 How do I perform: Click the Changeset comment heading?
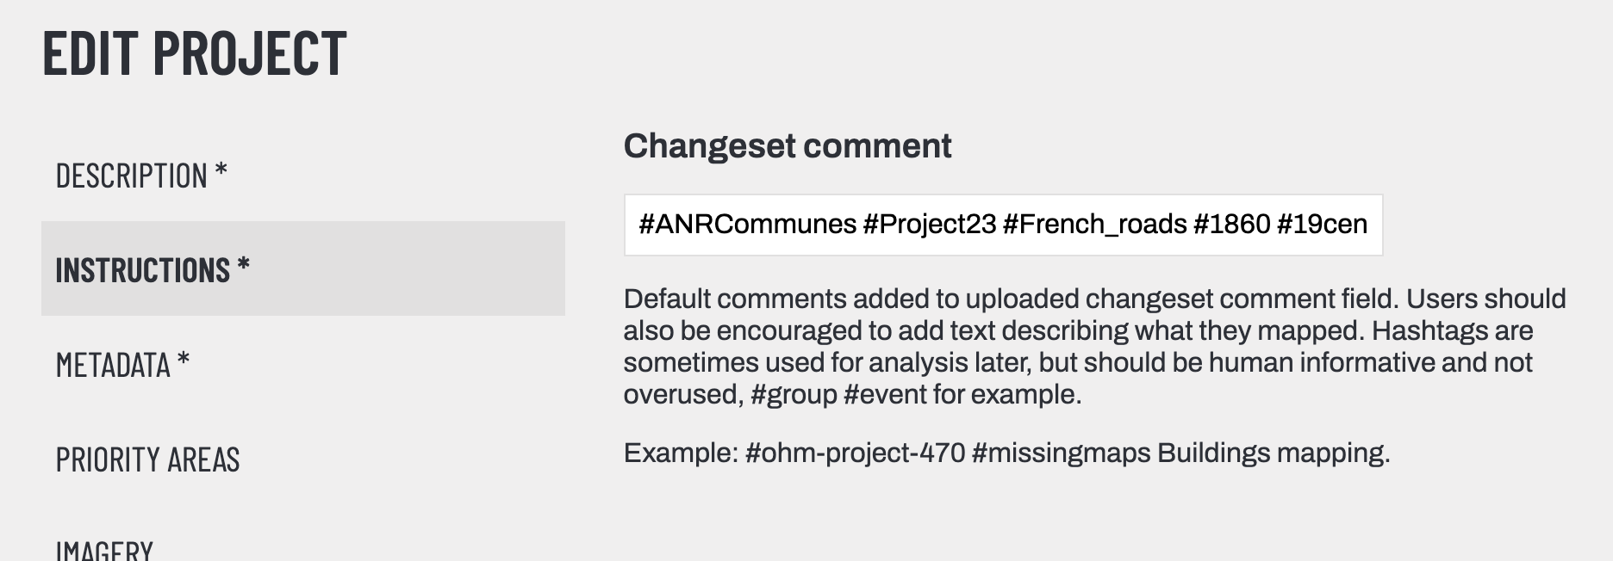click(788, 145)
